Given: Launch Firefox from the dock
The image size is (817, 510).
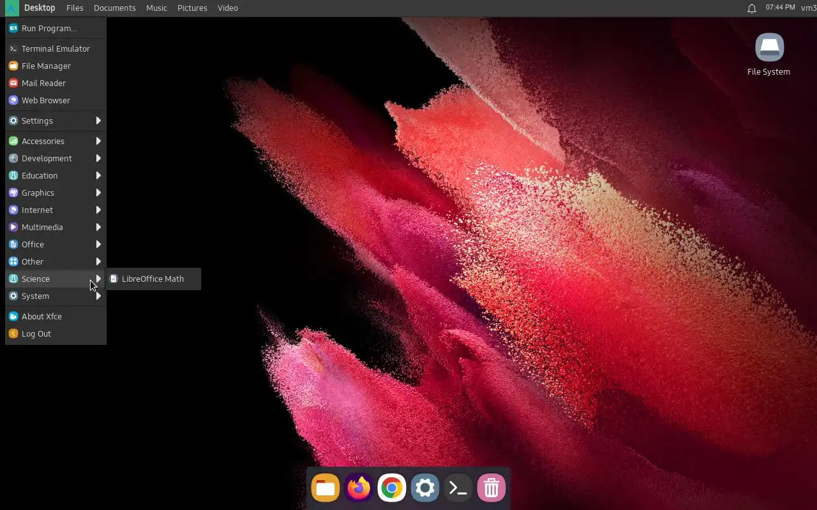Looking at the screenshot, I should [x=359, y=488].
